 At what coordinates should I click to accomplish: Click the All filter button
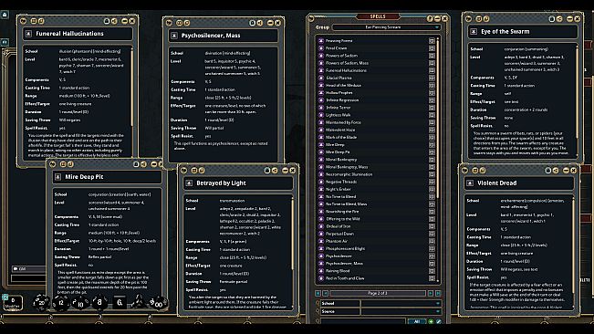pyautogui.click(x=417, y=321)
